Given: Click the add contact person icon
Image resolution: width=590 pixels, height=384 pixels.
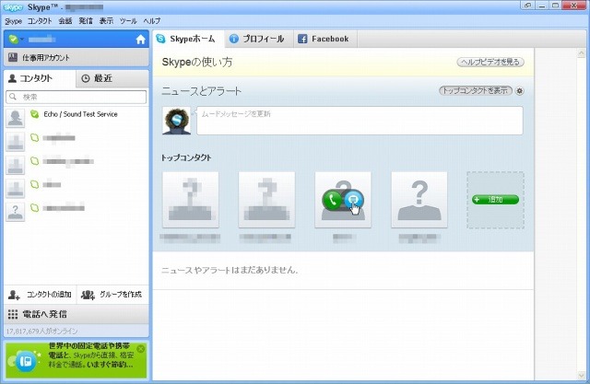Looking at the screenshot, I should tap(14, 295).
